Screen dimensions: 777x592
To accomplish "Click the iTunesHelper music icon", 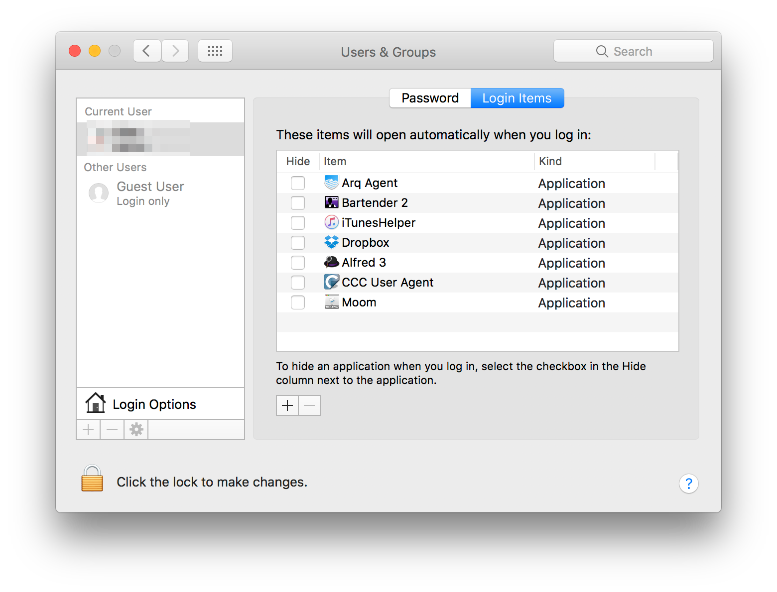I will click(x=331, y=222).
